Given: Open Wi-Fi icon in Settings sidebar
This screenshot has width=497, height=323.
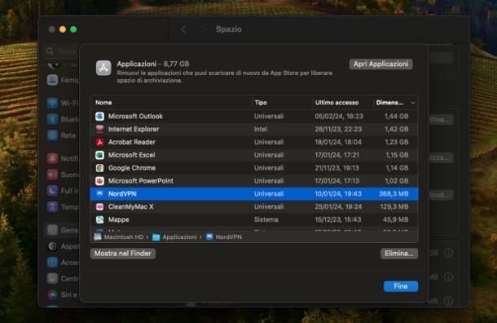Looking at the screenshot, I should (x=52, y=103).
